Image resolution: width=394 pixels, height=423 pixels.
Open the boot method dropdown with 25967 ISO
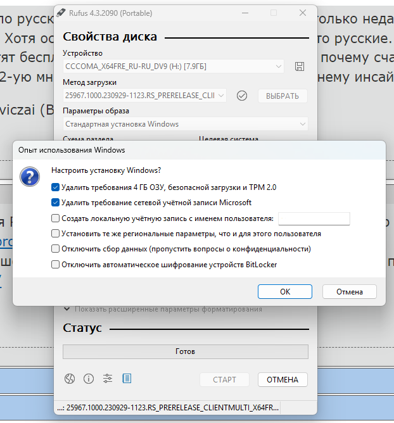[144, 96]
